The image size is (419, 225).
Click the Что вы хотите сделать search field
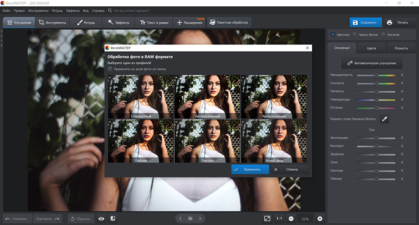pos(132,11)
